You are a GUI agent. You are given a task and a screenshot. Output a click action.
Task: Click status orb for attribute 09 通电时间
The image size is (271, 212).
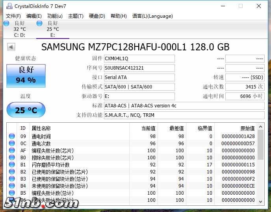click(12, 136)
